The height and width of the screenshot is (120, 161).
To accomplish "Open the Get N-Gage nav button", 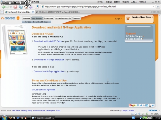I will [x=37, y=18].
